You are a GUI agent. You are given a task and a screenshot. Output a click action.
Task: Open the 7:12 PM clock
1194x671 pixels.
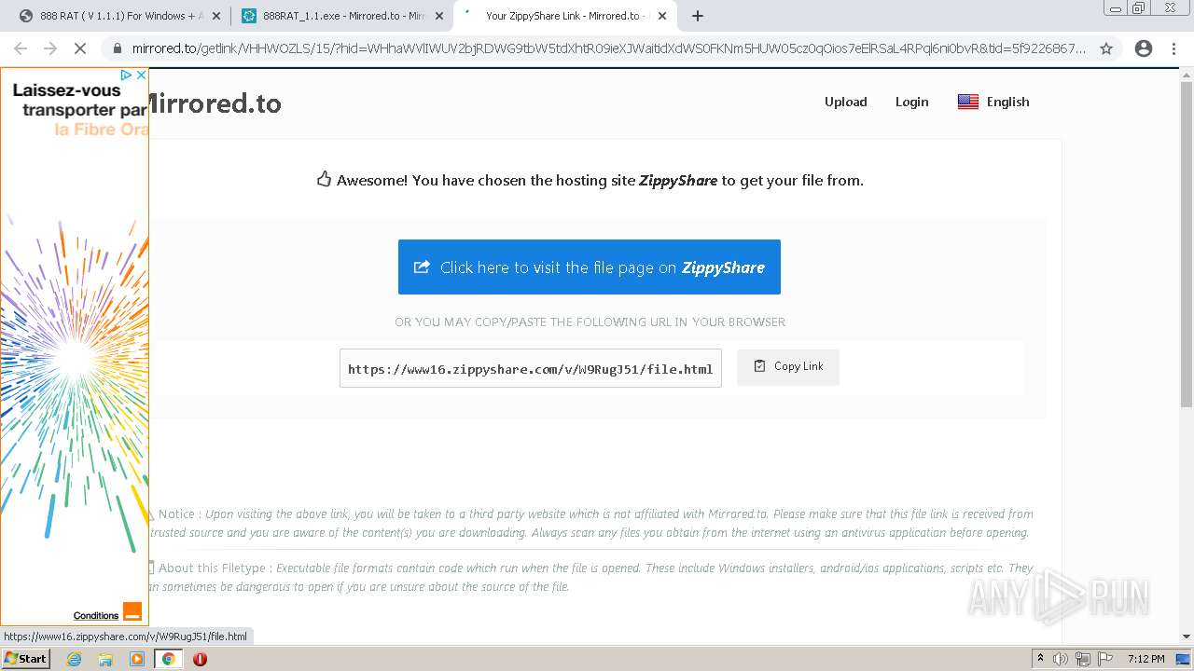coord(1145,658)
